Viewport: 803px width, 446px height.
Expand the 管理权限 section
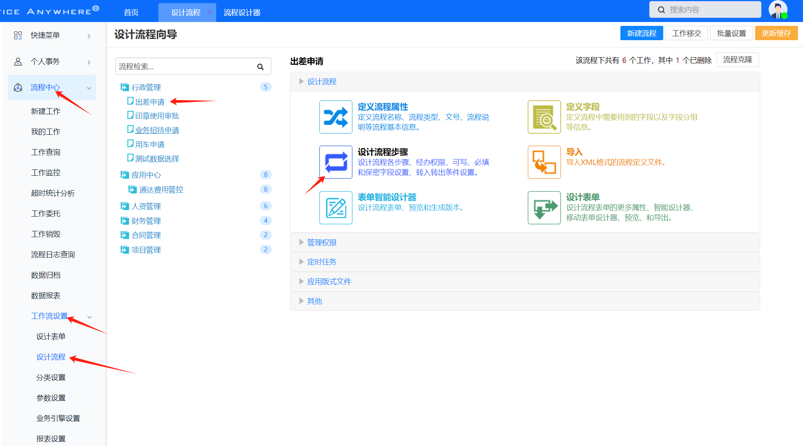click(525, 243)
